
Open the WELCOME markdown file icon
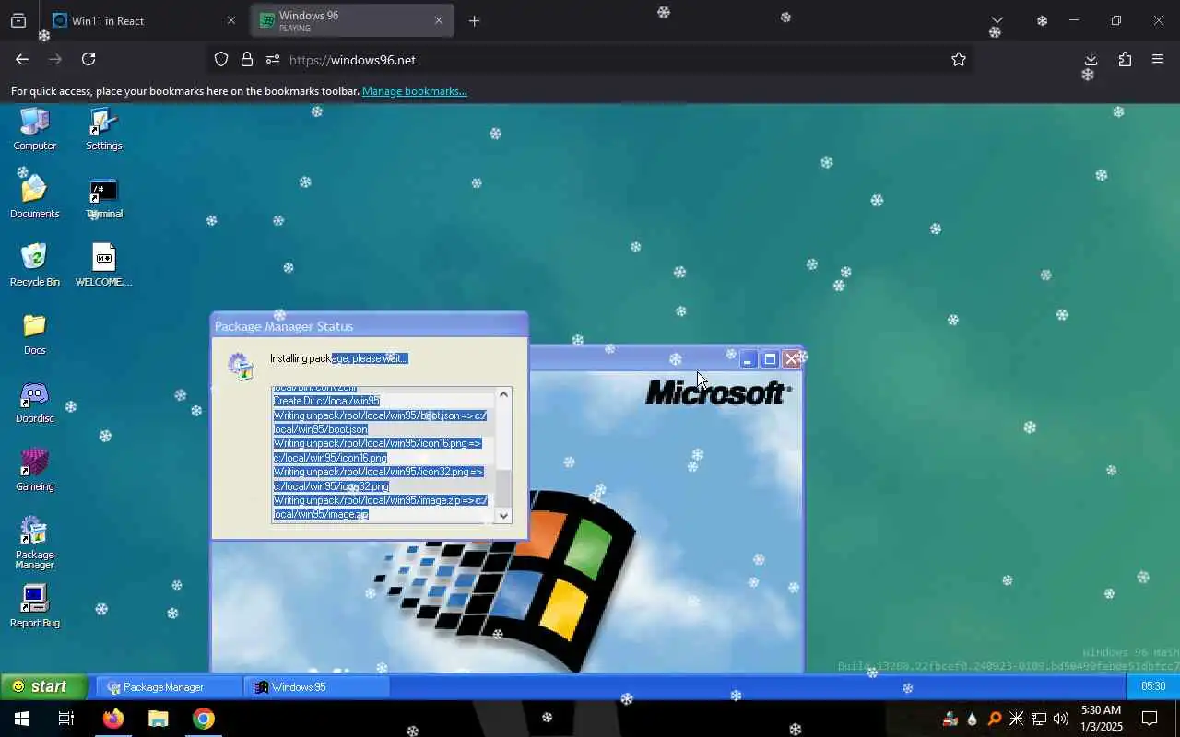[x=103, y=265]
